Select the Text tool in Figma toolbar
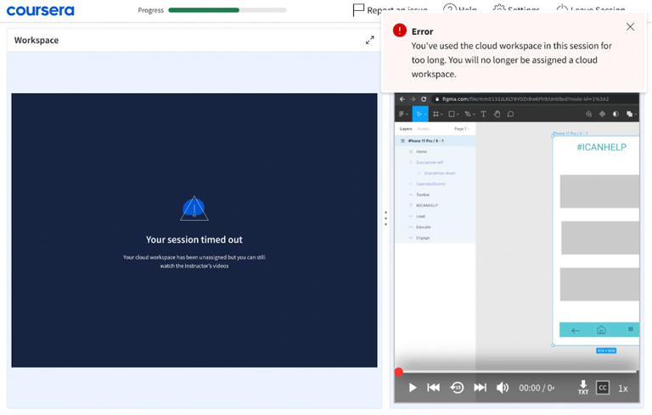This screenshot has width=652, height=415. [x=484, y=114]
